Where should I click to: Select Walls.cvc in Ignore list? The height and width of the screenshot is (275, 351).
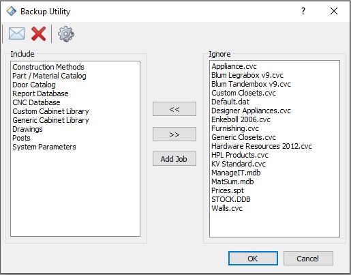[x=227, y=208]
